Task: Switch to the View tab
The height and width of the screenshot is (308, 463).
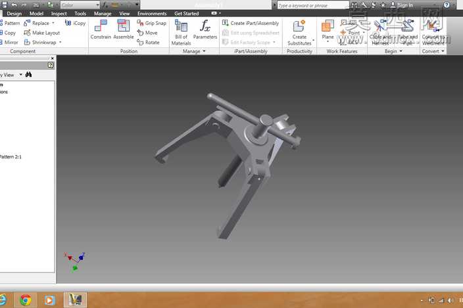Action: (124, 14)
